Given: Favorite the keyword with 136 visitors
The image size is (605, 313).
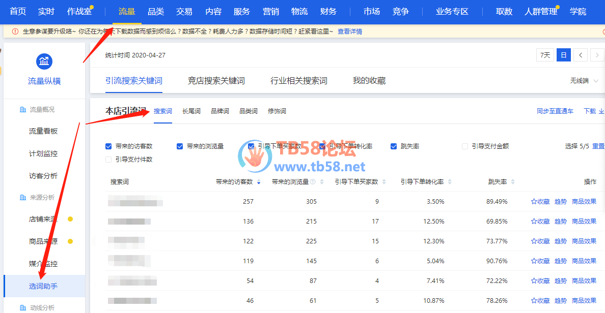Looking at the screenshot, I should point(540,222).
